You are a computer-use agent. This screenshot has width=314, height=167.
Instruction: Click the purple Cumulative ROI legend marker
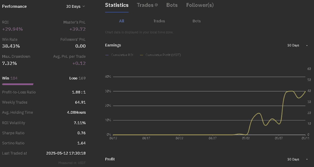point(107,55)
